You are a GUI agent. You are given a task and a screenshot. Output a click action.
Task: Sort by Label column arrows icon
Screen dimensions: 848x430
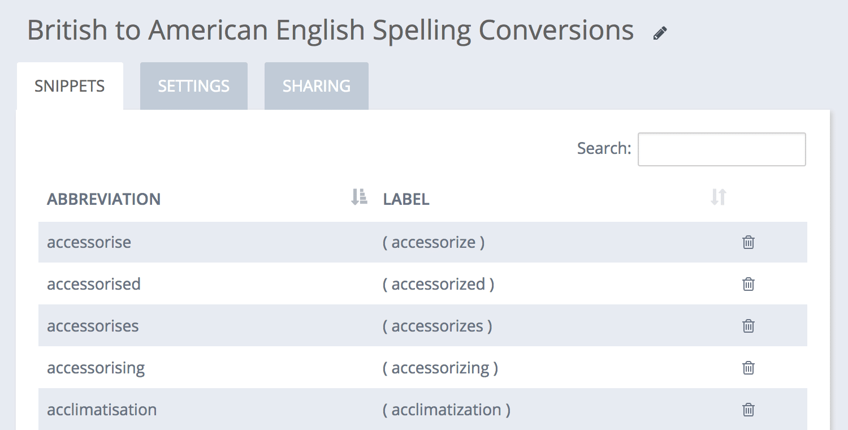point(718,197)
